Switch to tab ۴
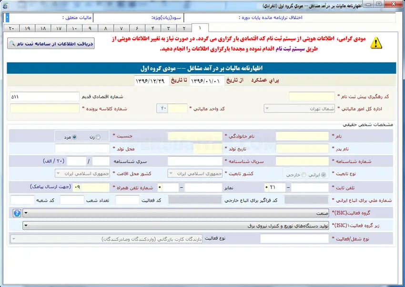Image resolution: width=405 pixels, height=287 pixels. pos(152,28)
